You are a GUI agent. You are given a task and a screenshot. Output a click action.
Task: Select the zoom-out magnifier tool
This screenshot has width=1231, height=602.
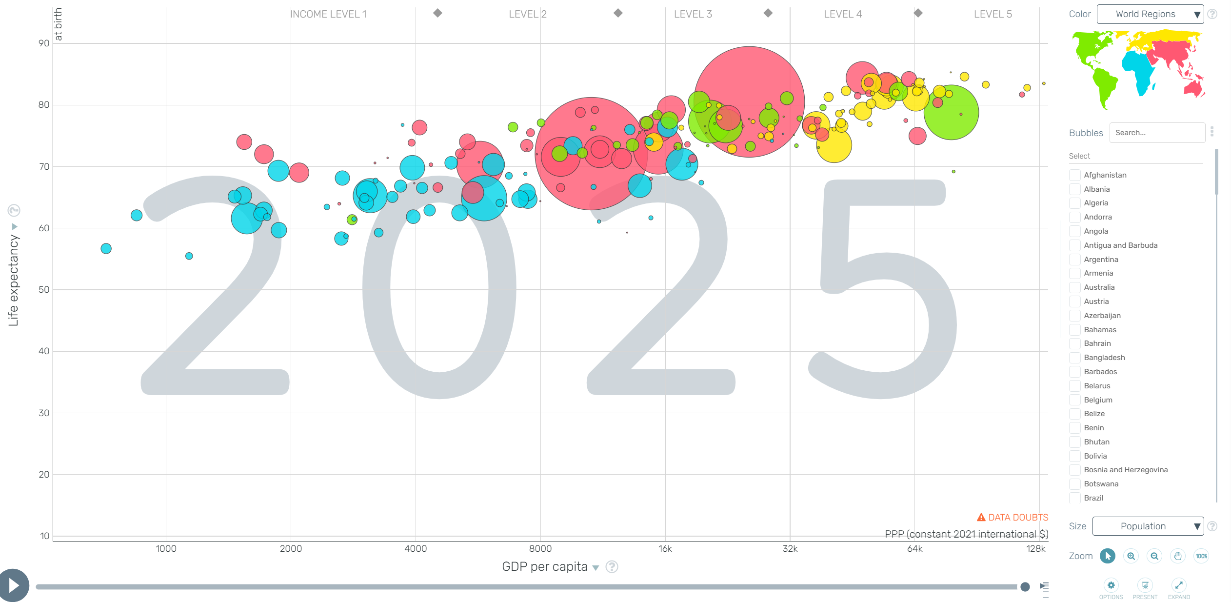click(1154, 556)
